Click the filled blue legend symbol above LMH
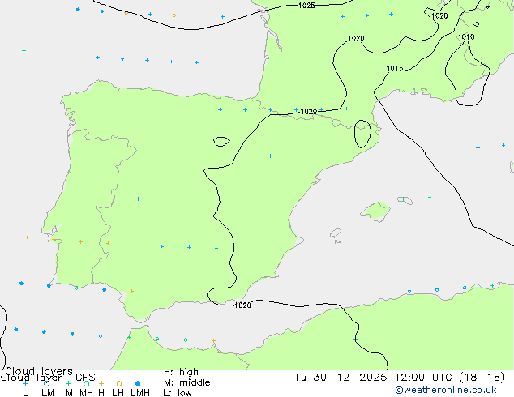This screenshot has height=397, width=514. pyautogui.click(x=138, y=383)
